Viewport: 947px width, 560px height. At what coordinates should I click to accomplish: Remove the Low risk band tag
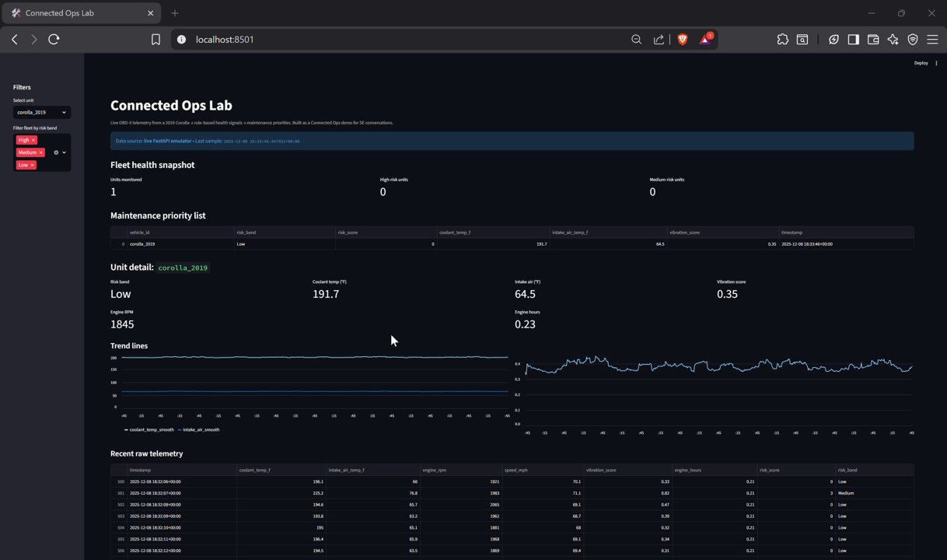tap(32, 165)
